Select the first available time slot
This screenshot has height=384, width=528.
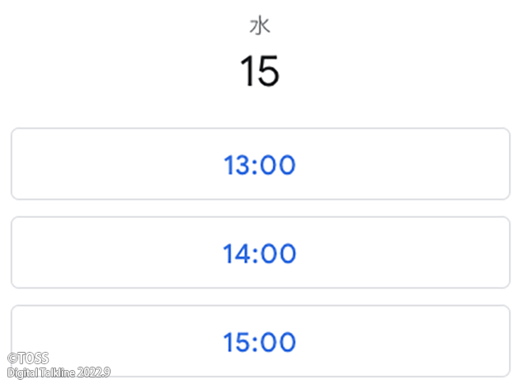pyautogui.click(x=260, y=165)
